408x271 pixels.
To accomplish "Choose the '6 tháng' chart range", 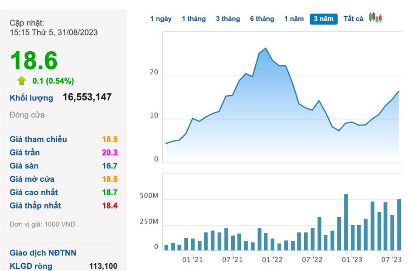I will point(262,19).
